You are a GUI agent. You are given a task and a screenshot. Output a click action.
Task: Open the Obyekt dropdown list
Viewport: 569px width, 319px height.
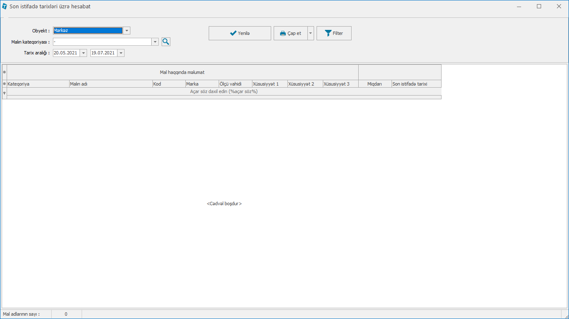point(127,30)
